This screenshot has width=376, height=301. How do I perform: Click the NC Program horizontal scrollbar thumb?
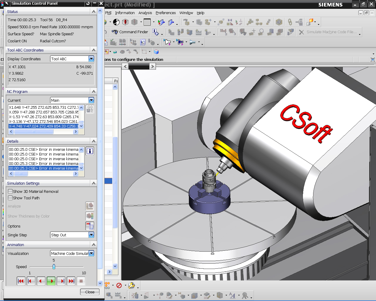[x=33, y=132]
